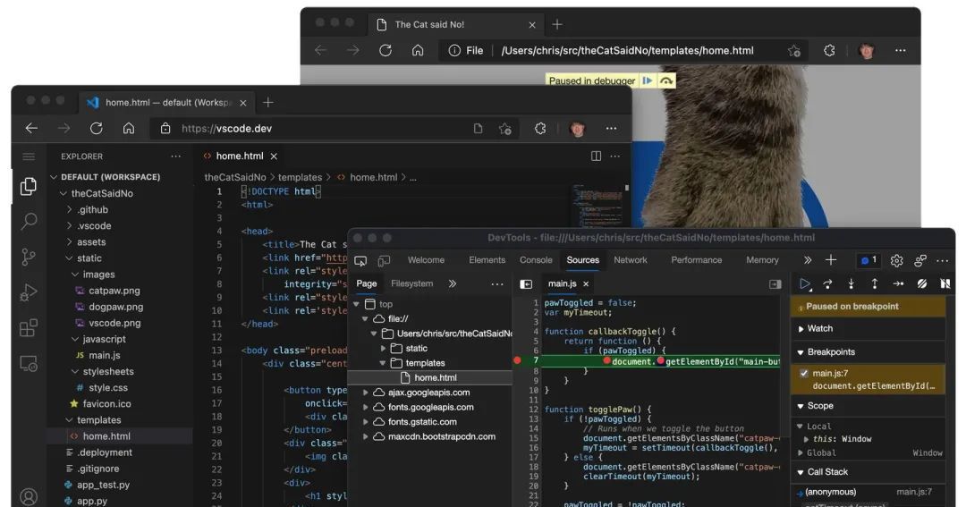Reload the page in the back browser window
966x507 pixels.
click(x=385, y=50)
